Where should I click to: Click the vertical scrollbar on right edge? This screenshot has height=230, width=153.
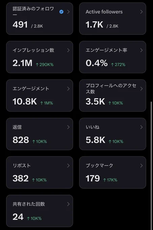pyautogui.click(x=151, y=166)
